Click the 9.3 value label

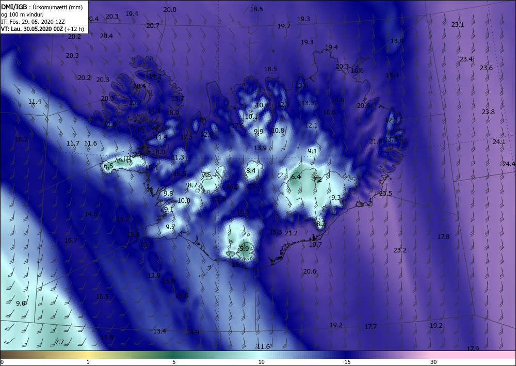tap(336, 198)
